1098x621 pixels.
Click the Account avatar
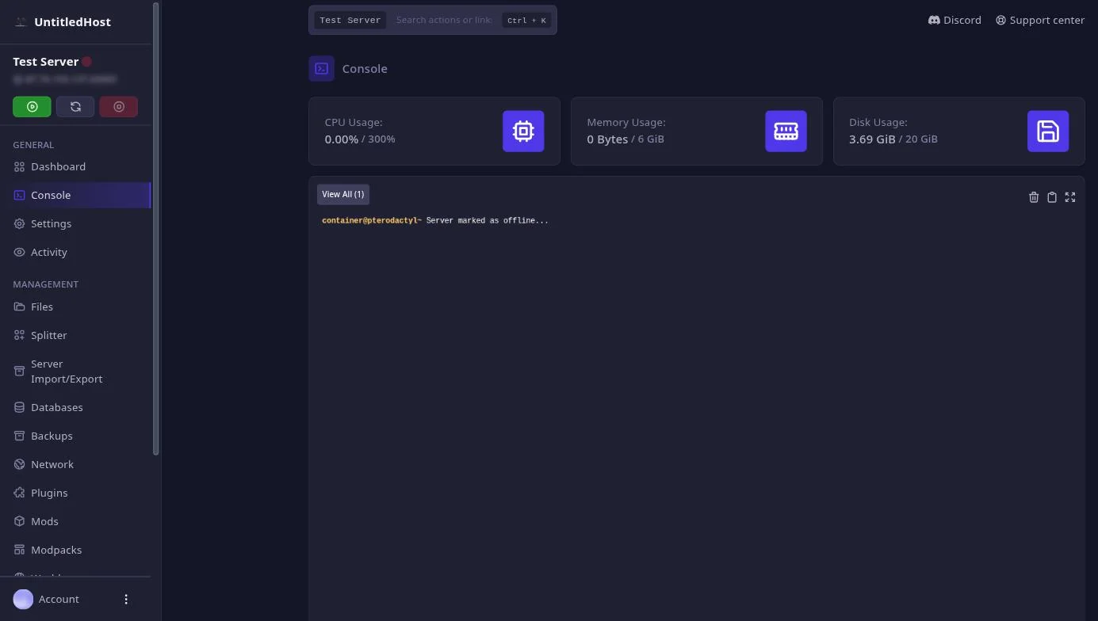[23, 600]
